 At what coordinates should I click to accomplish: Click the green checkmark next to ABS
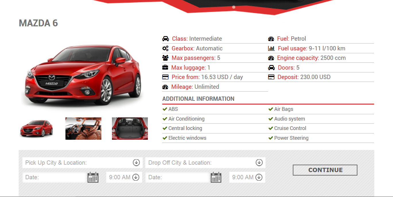point(165,109)
